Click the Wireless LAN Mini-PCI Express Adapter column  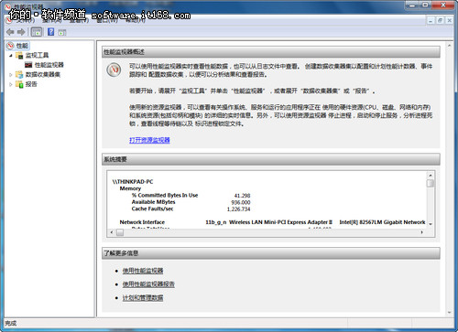coord(268,222)
